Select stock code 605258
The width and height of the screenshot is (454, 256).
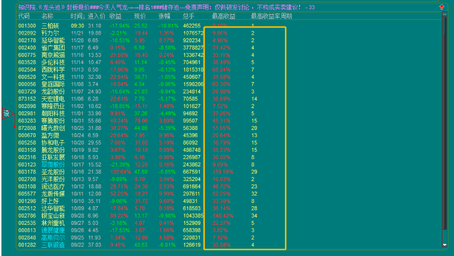[27, 143]
